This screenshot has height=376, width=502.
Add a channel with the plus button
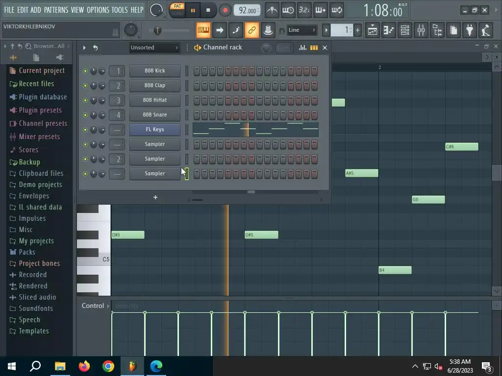(x=155, y=198)
